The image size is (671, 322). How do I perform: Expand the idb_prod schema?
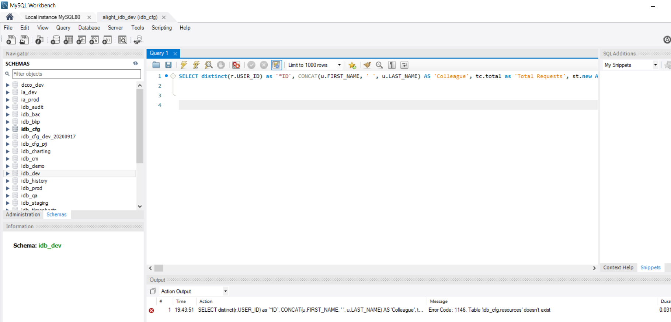7,188
